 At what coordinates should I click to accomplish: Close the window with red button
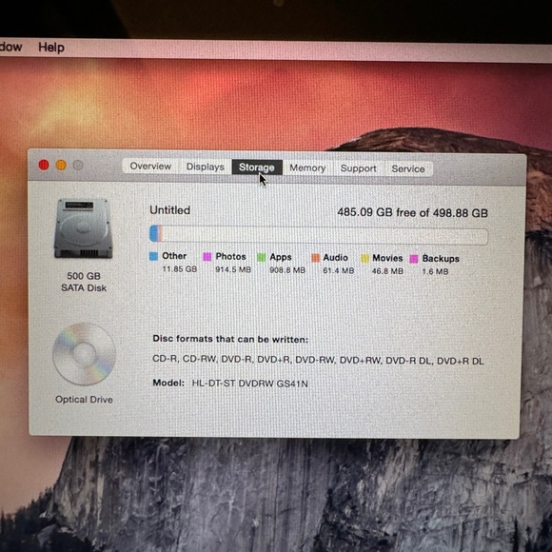click(44, 165)
